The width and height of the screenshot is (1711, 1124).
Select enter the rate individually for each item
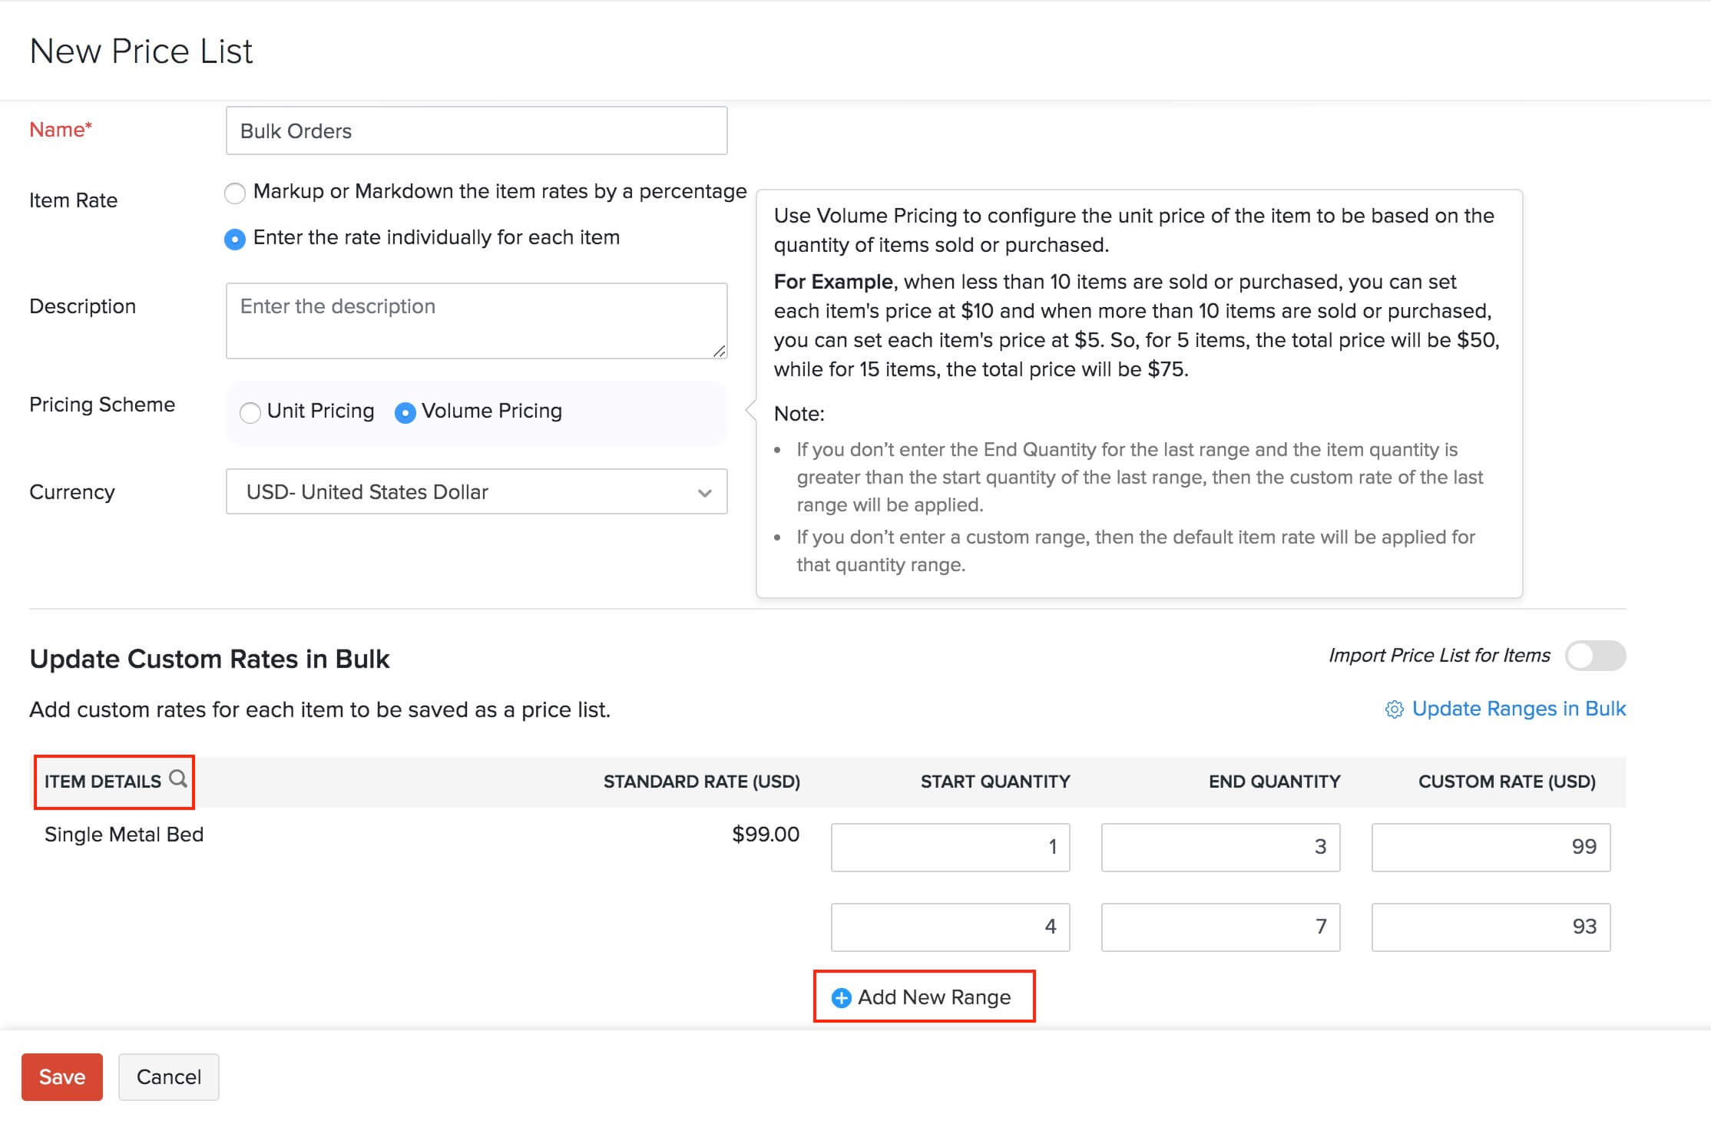(235, 239)
